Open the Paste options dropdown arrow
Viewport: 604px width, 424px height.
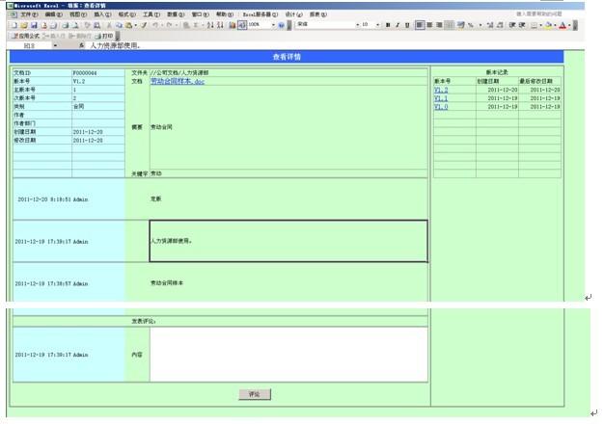point(135,25)
